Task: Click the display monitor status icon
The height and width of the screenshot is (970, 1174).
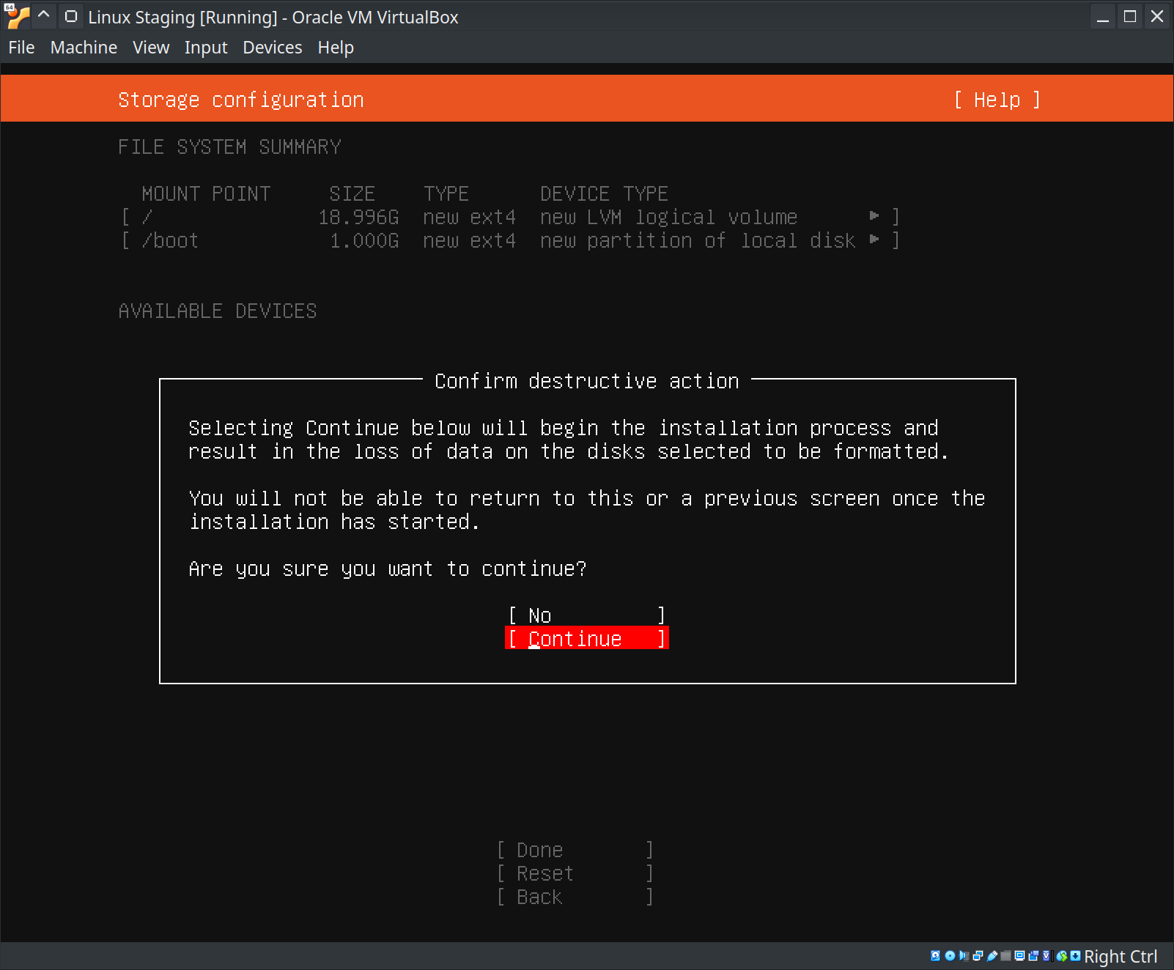Action: 1019,955
